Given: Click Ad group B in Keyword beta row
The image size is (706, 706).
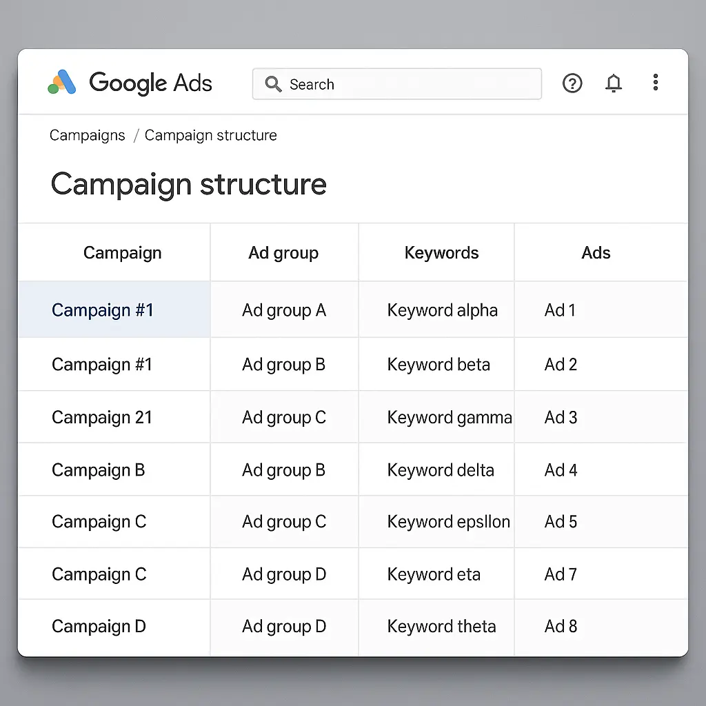Looking at the screenshot, I should click(x=283, y=364).
